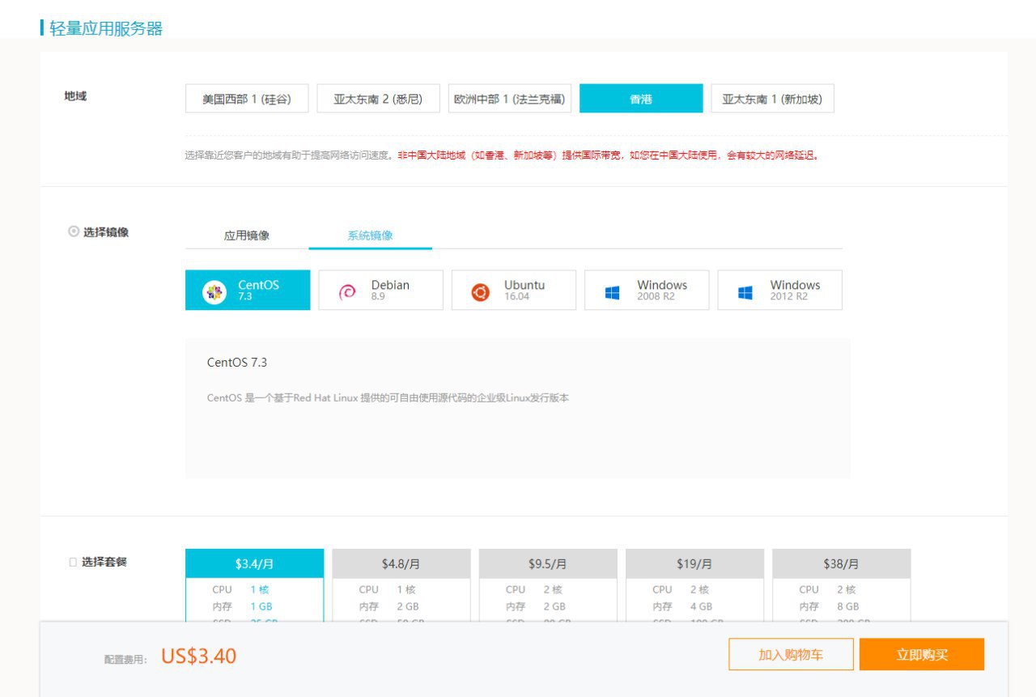1036x697 pixels.
Task: Select the $38/月 plan card
Action: point(841,563)
